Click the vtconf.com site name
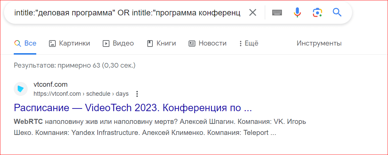 (50, 85)
